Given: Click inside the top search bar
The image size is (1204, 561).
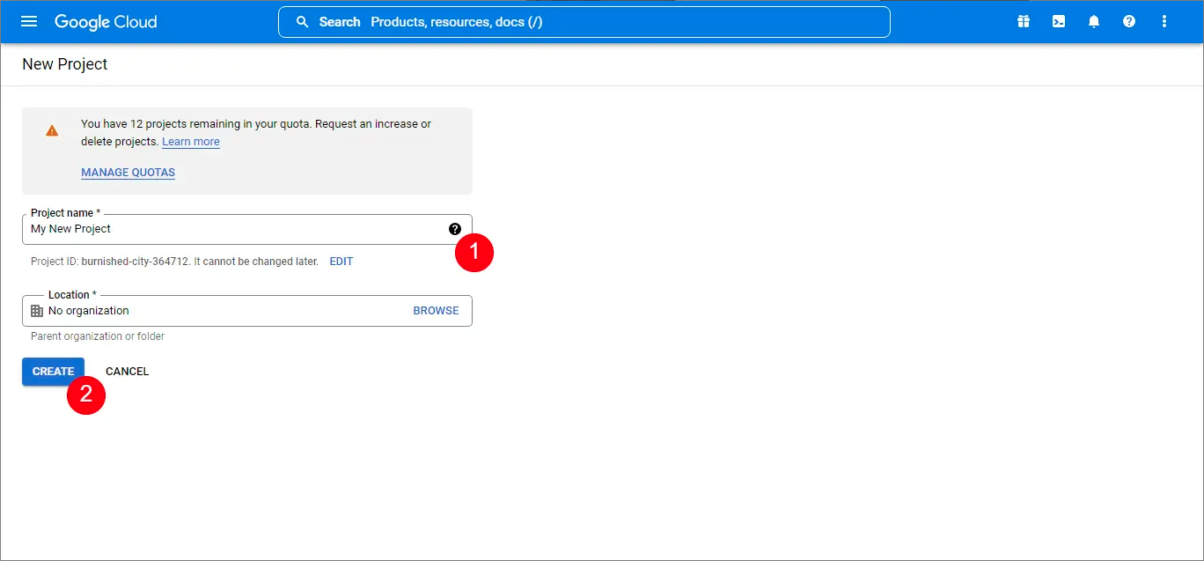Looking at the screenshot, I should point(581,21).
